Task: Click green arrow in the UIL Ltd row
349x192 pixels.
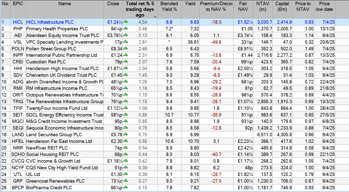Action: tap(125, 174)
